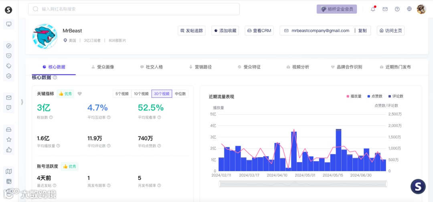
Task: Click 复制 to copy the email
Action: click(x=362, y=30)
